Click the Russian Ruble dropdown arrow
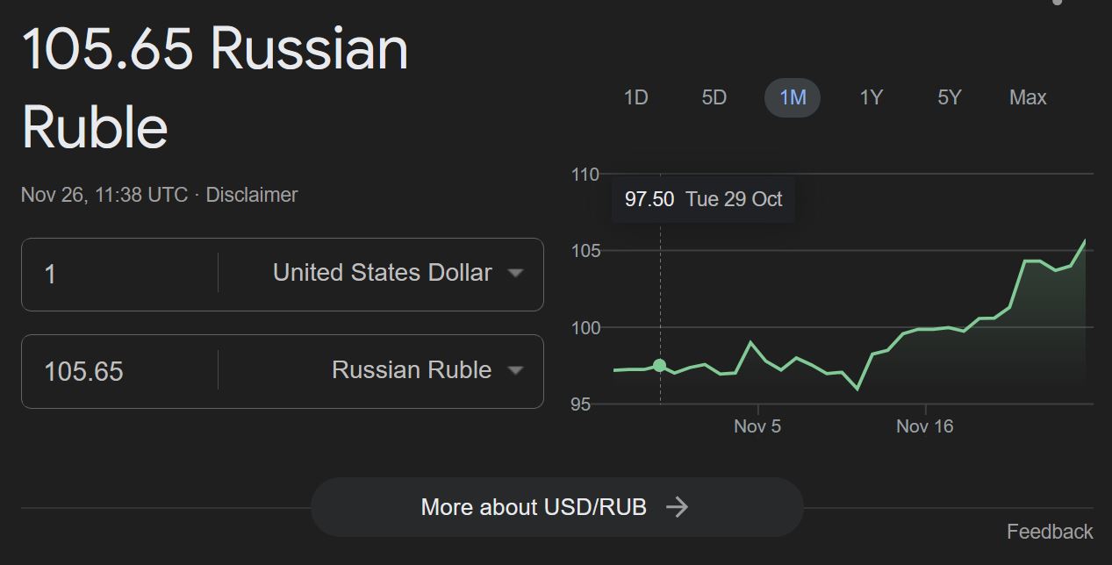This screenshot has height=565, width=1112. [516, 370]
